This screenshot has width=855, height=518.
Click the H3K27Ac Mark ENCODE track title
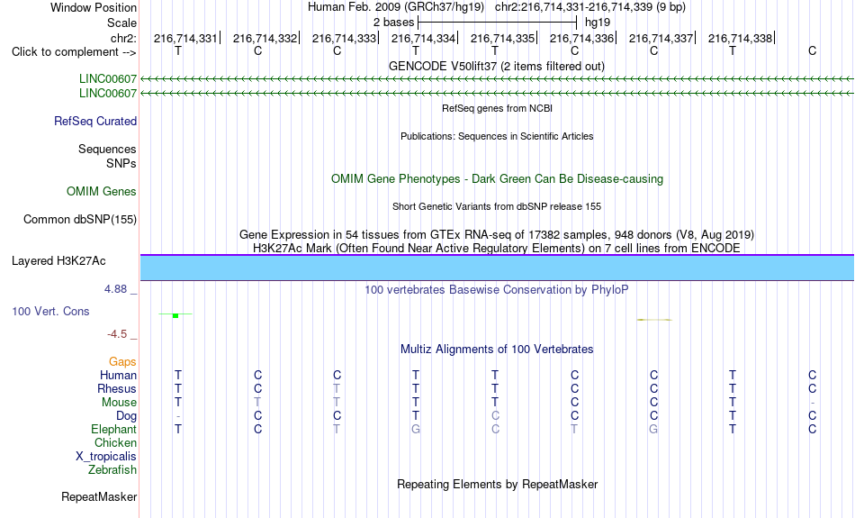(497, 249)
